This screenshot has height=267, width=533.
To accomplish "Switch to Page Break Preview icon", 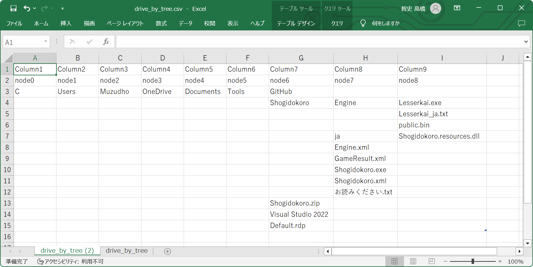I will pos(432,261).
